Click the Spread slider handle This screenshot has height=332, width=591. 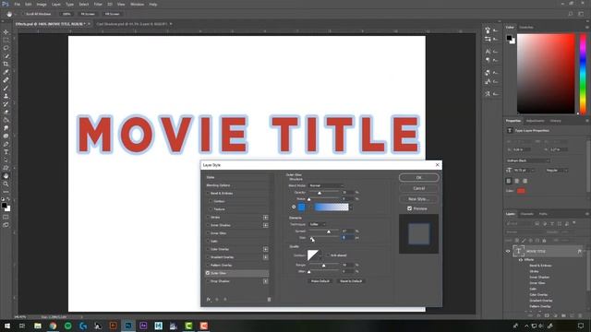coord(329,231)
